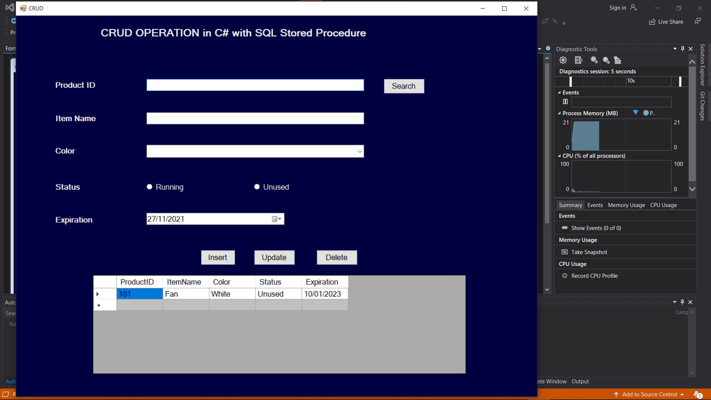Open the Color dropdown list
The image size is (711, 400).
360,151
